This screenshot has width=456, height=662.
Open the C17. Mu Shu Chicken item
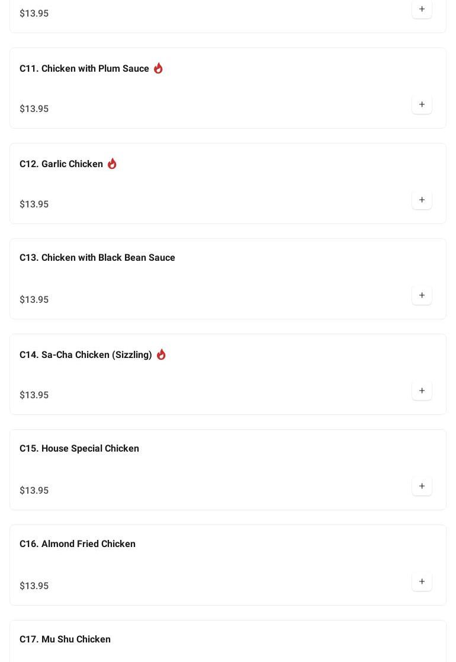tap(65, 639)
